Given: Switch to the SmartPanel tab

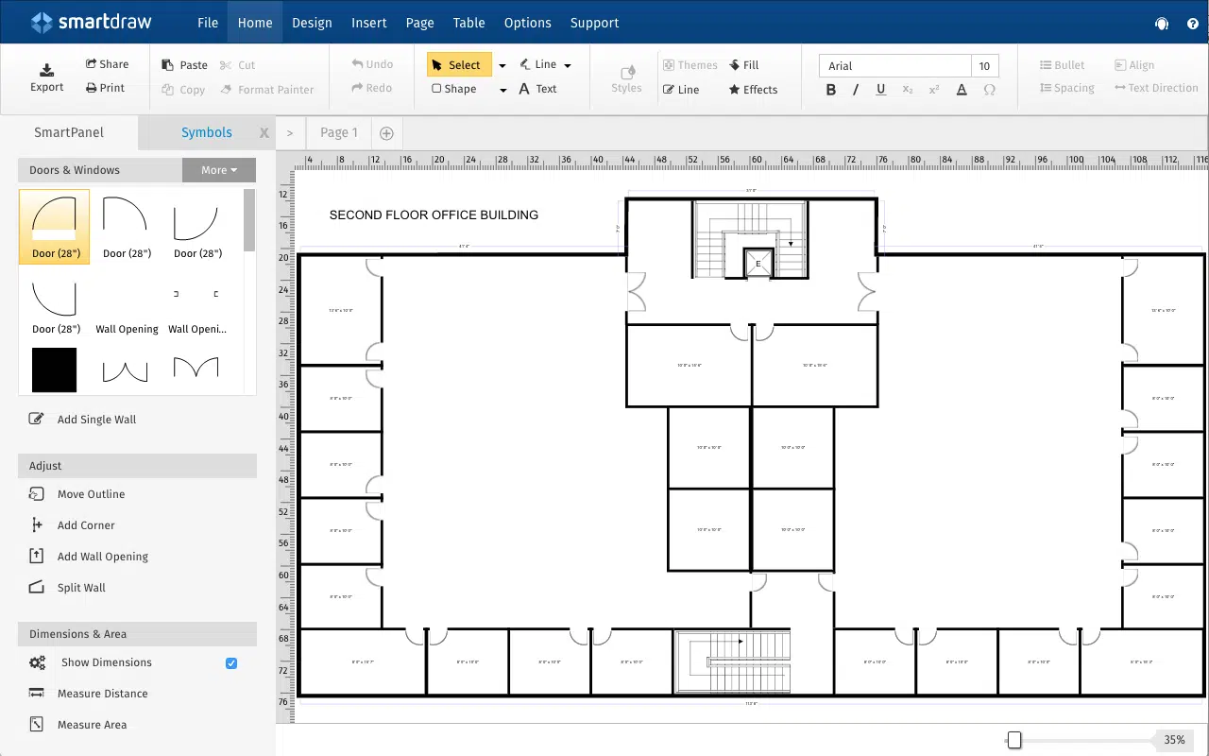Looking at the screenshot, I should pos(69,133).
